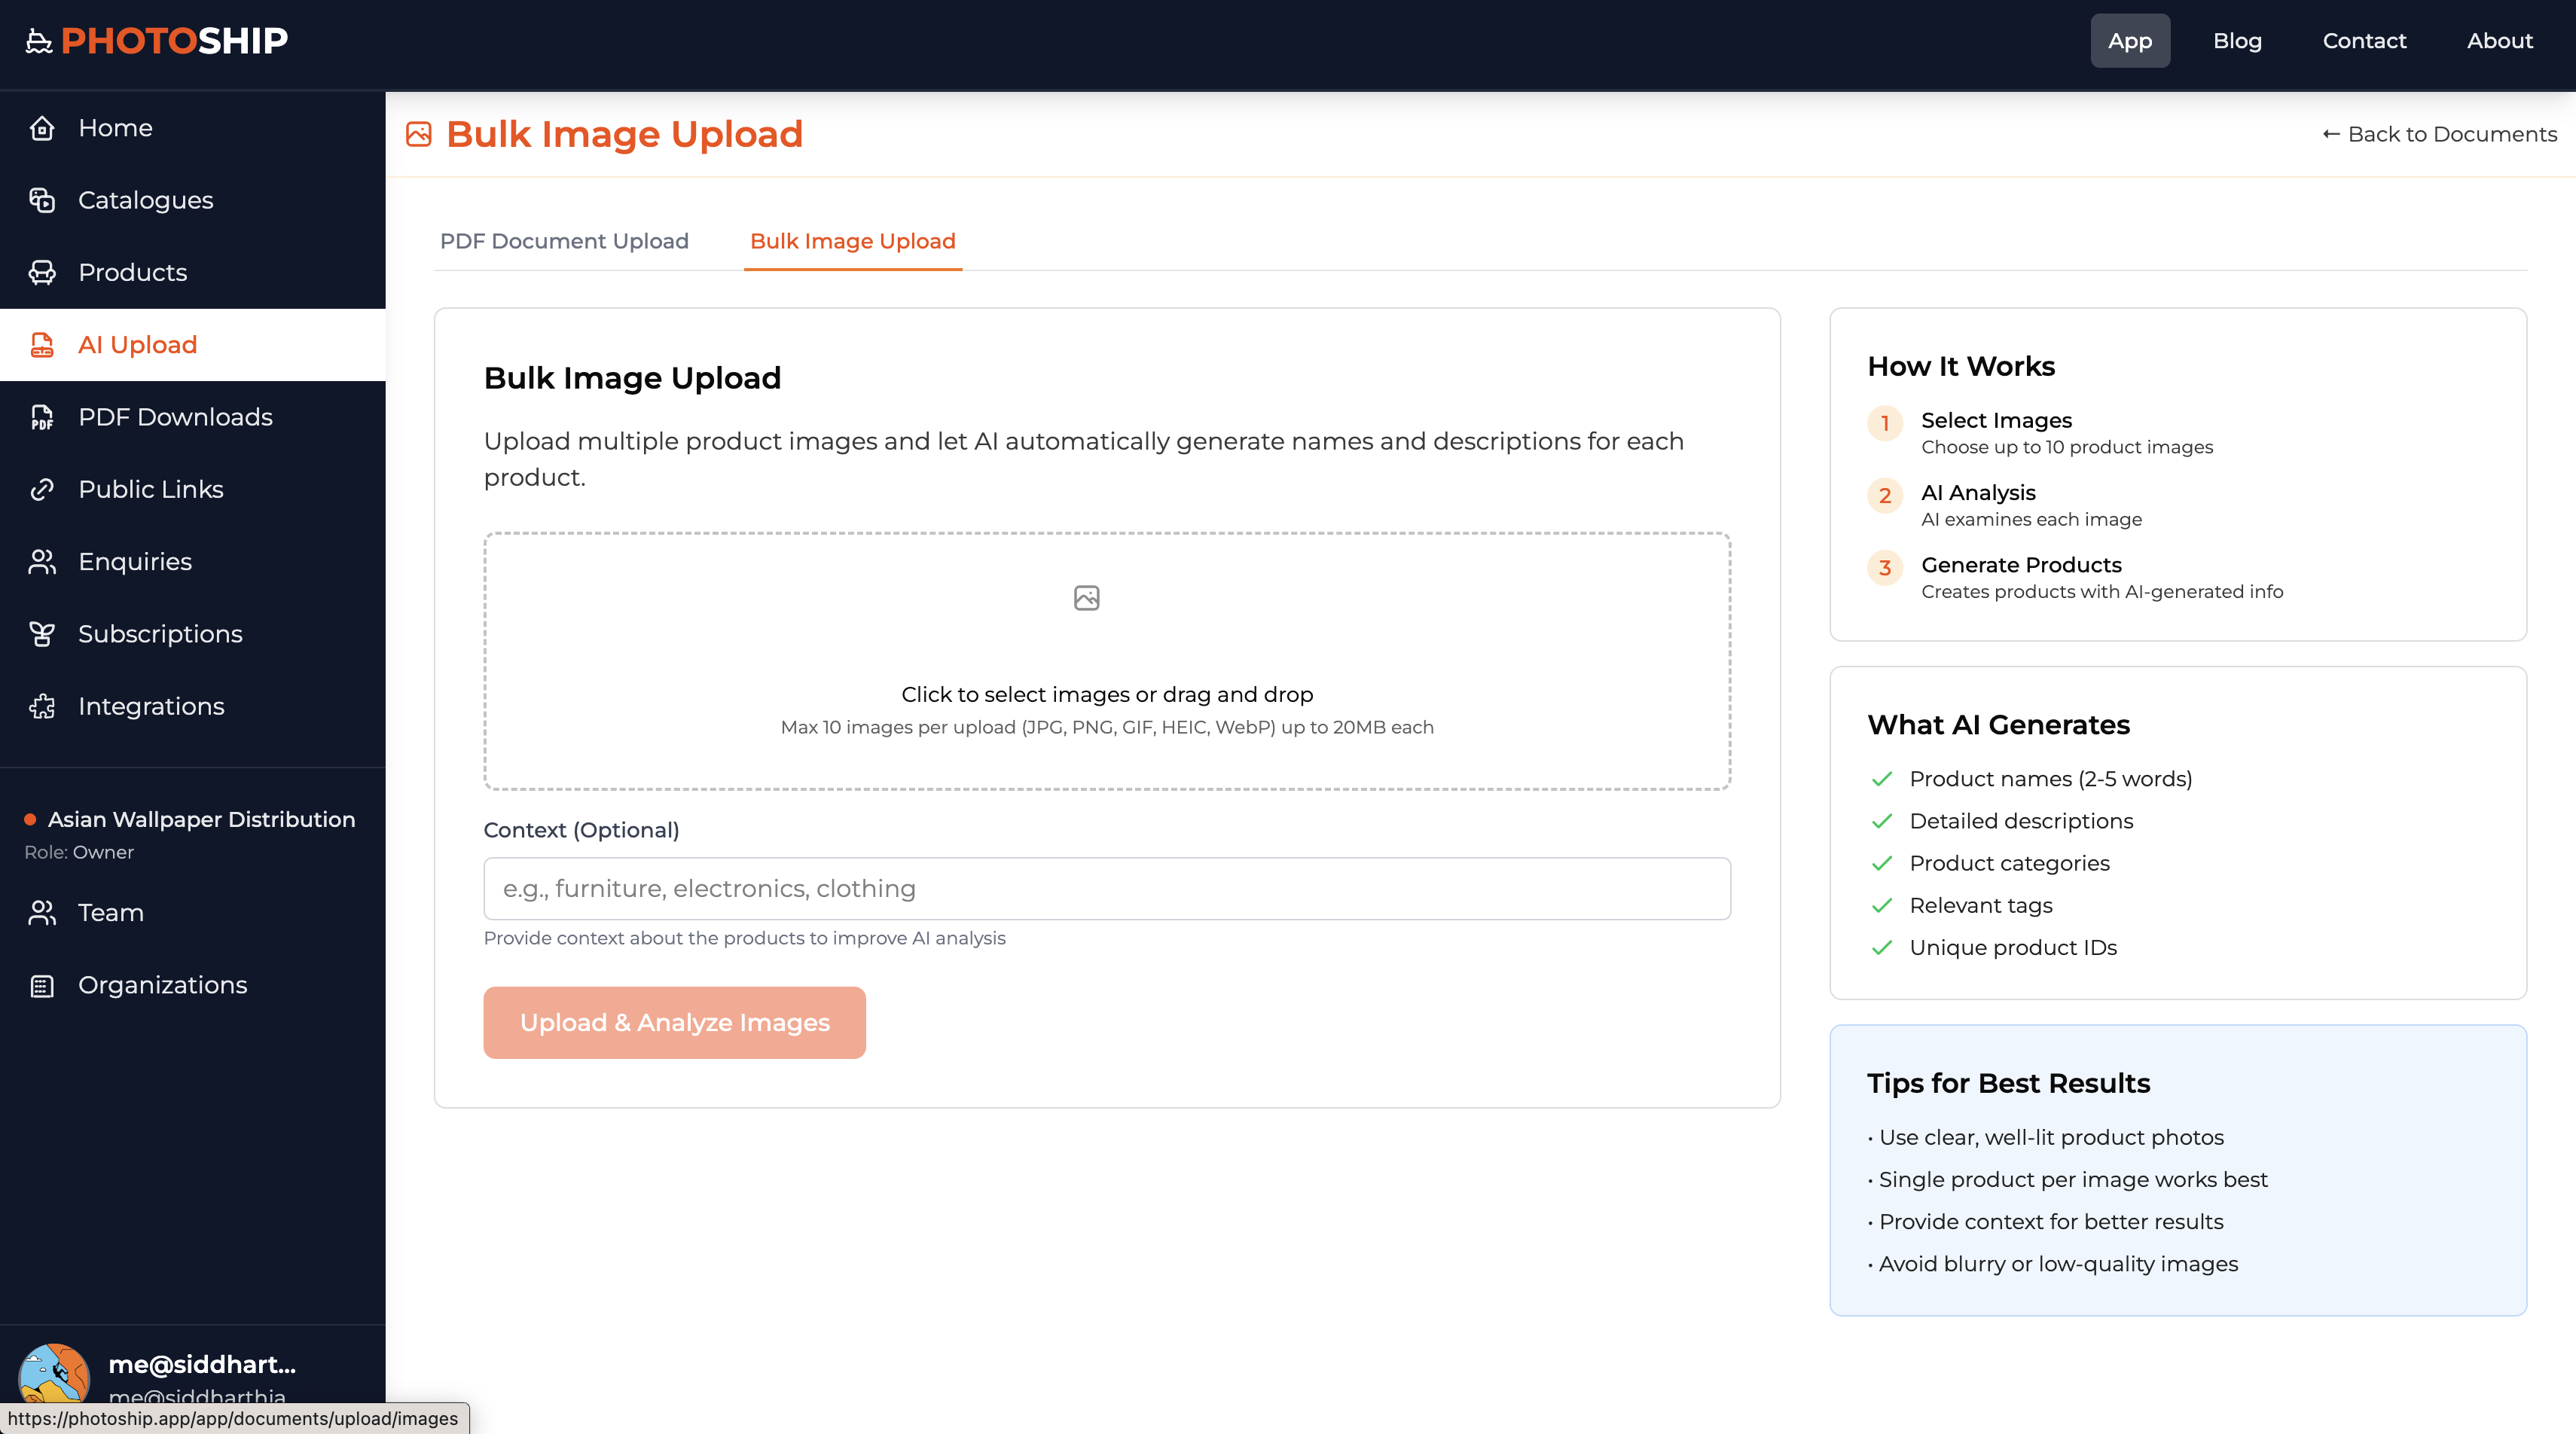Click the Products sidebar icon
The image size is (2576, 1434).
pos(42,272)
